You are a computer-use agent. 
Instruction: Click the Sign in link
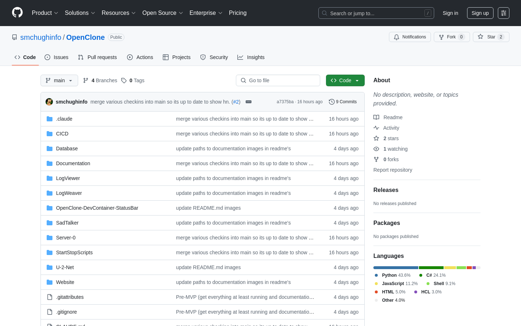(x=450, y=13)
